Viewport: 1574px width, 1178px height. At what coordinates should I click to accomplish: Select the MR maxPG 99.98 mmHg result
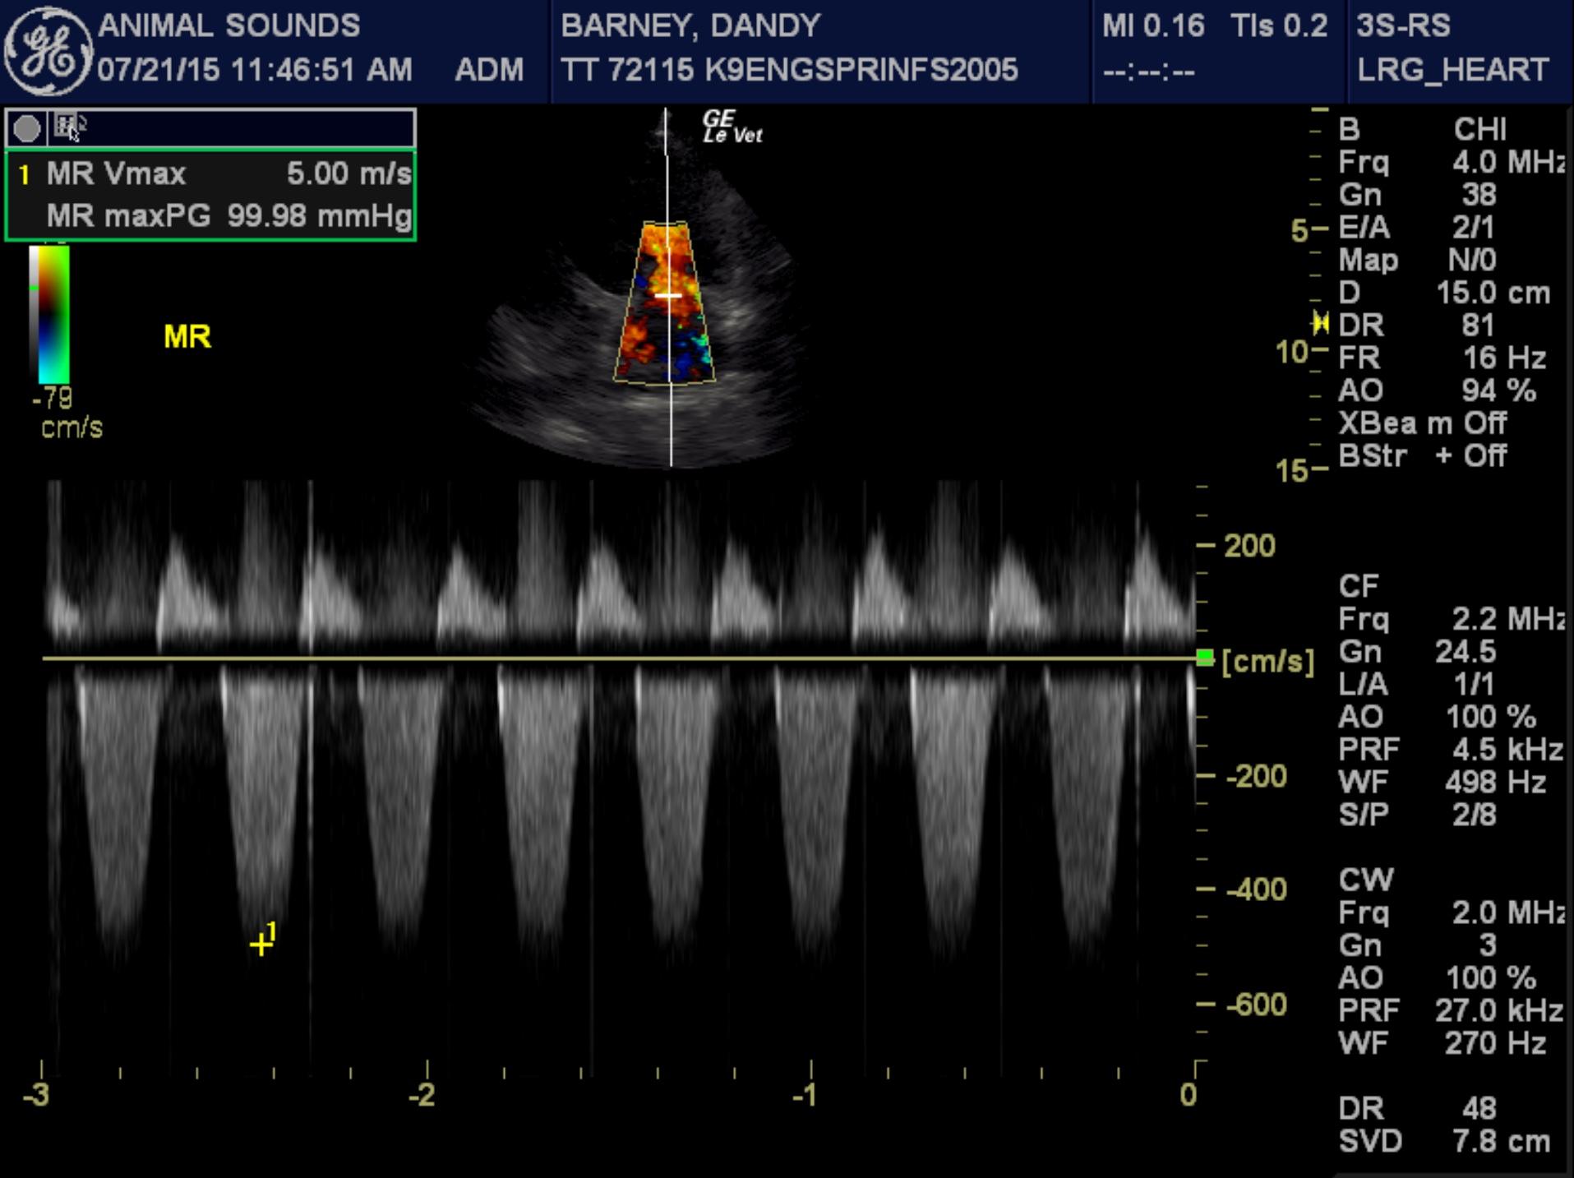(228, 216)
